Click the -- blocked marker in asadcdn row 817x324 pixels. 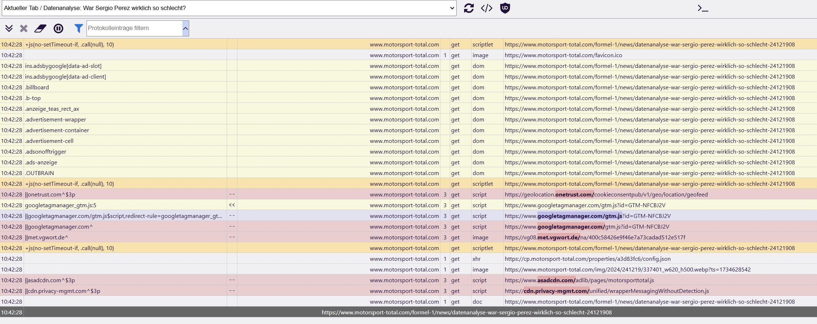tap(232, 280)
